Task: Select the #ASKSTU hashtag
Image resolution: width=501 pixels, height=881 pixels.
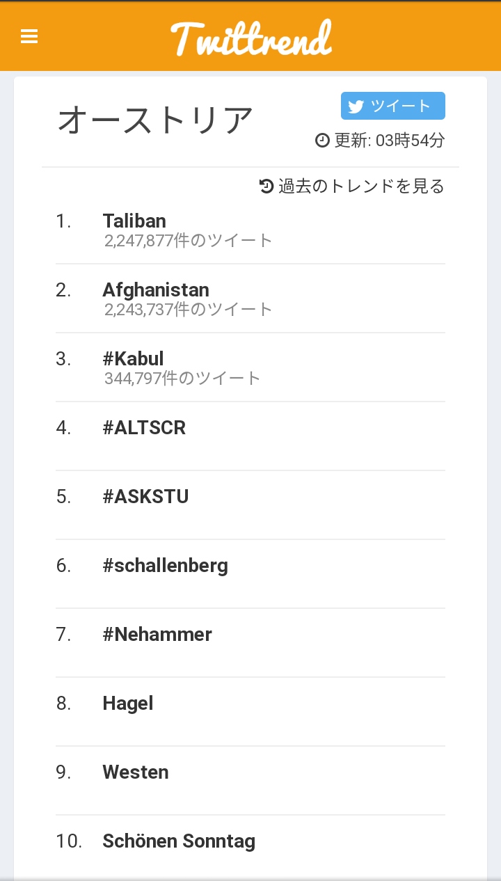Action: pyautogui.click(x=145, y=496)
